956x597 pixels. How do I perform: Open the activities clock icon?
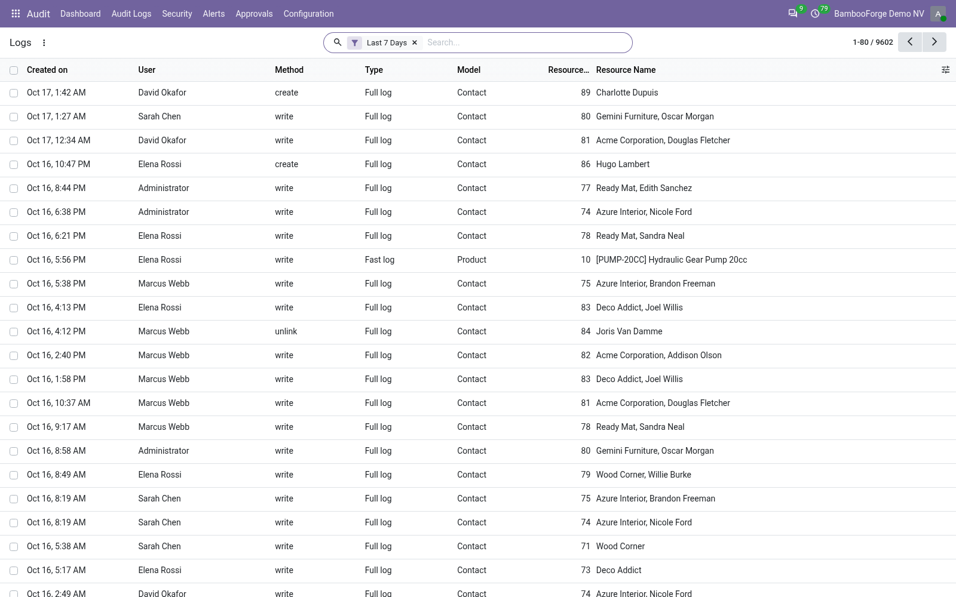click(x=815, y=14)
